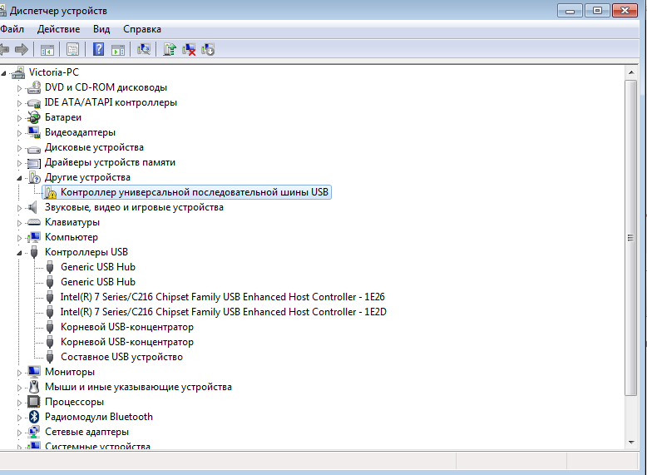Click the update driver software icon
Image resolution: width=647 pixels, height=475 pixels.
click(x=170, y=50)
